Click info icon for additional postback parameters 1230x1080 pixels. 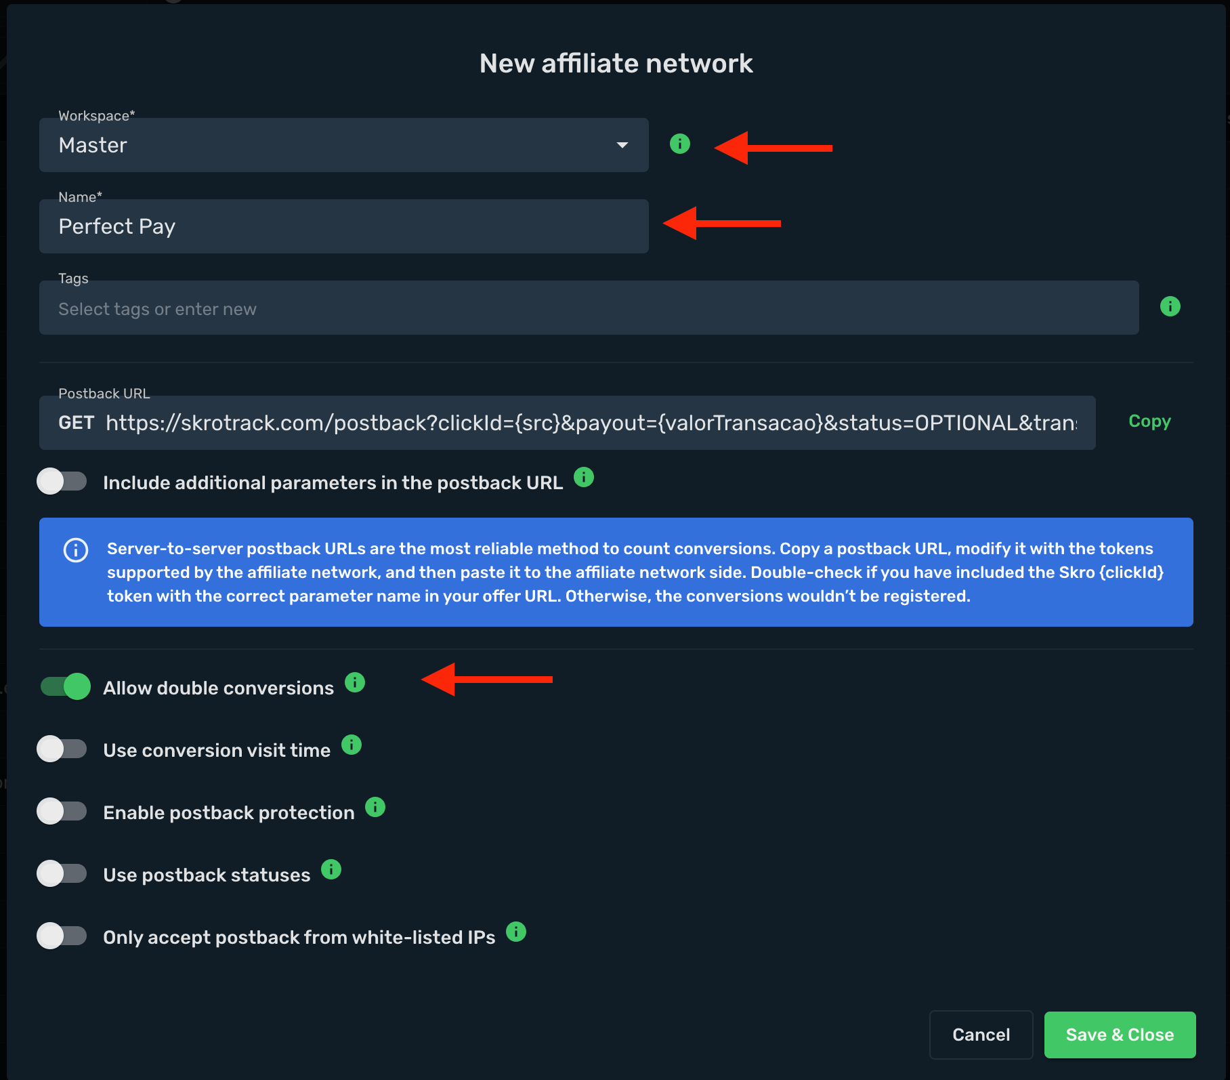tap(583, 477)
